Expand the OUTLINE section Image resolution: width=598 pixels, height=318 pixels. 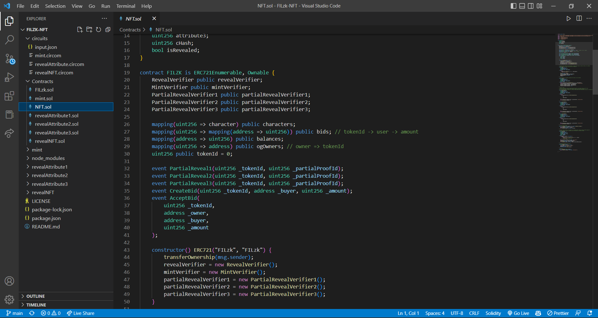(x=36, y=296)
